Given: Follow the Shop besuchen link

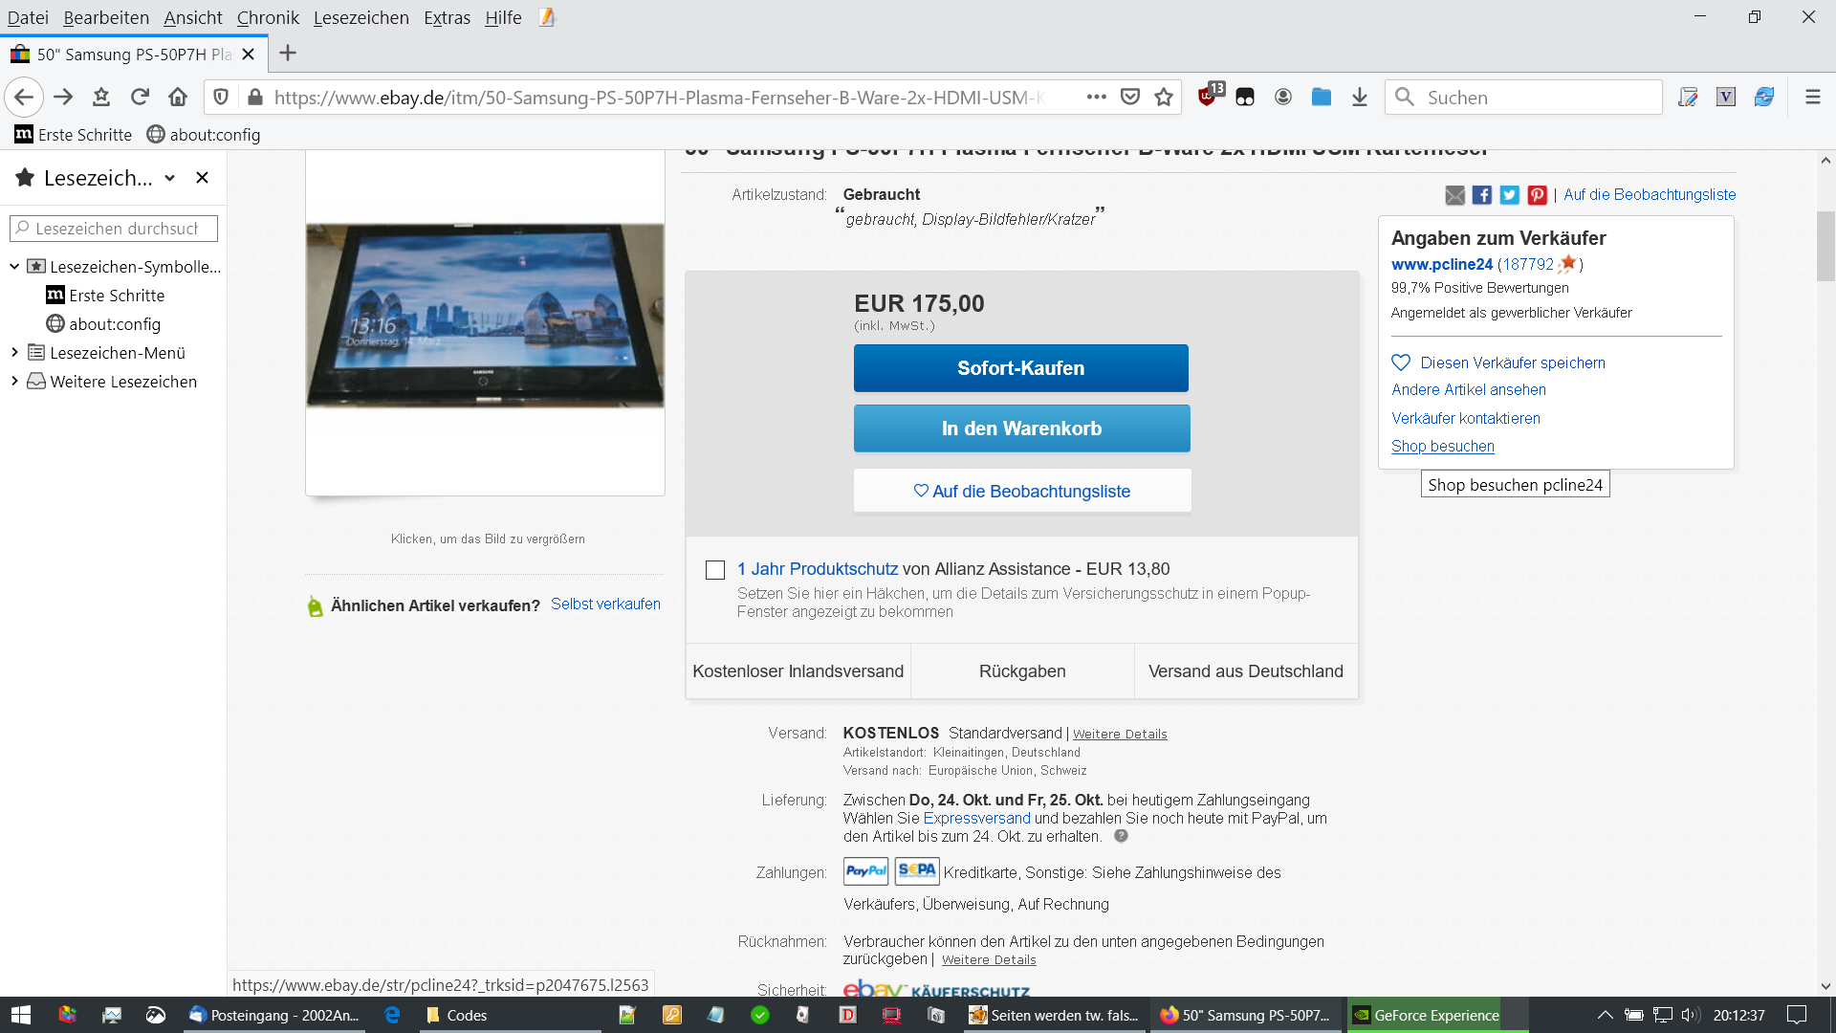Looking at the screenshot, I should point(1442,446).
